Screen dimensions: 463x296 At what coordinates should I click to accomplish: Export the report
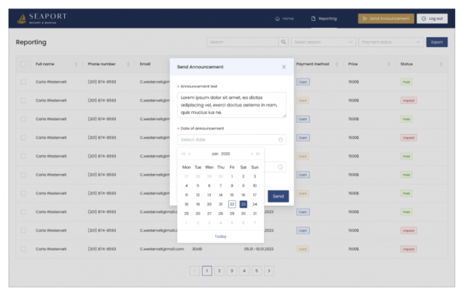437,42
